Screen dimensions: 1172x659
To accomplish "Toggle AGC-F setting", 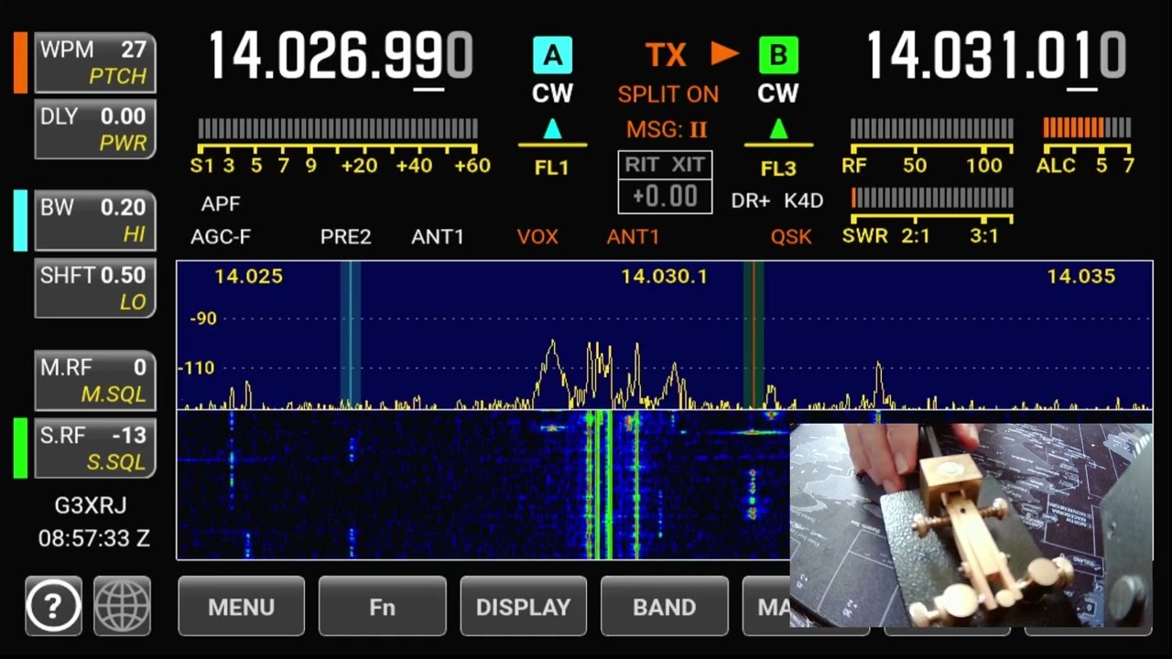I will tap(221, 237).
